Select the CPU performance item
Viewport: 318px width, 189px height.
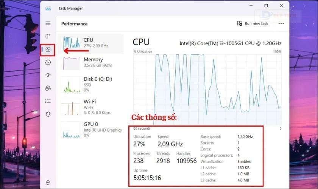tap(90, 44)
